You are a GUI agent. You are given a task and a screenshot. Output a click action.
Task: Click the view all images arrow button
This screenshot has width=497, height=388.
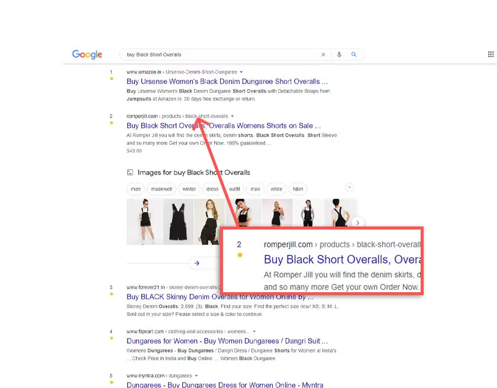pyautogui.click(x=197, y=263)
